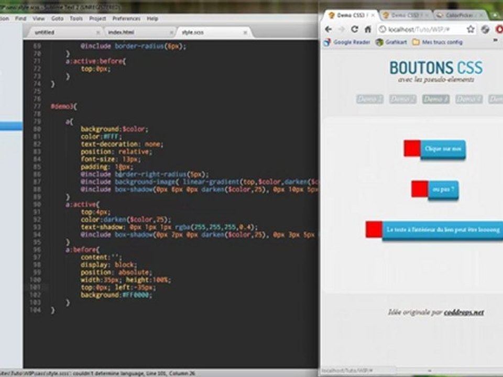Image resolution: width=503 pixels, height=377 pixels.
Task: Close the index.html editor tab
Action: coord(172,32)
